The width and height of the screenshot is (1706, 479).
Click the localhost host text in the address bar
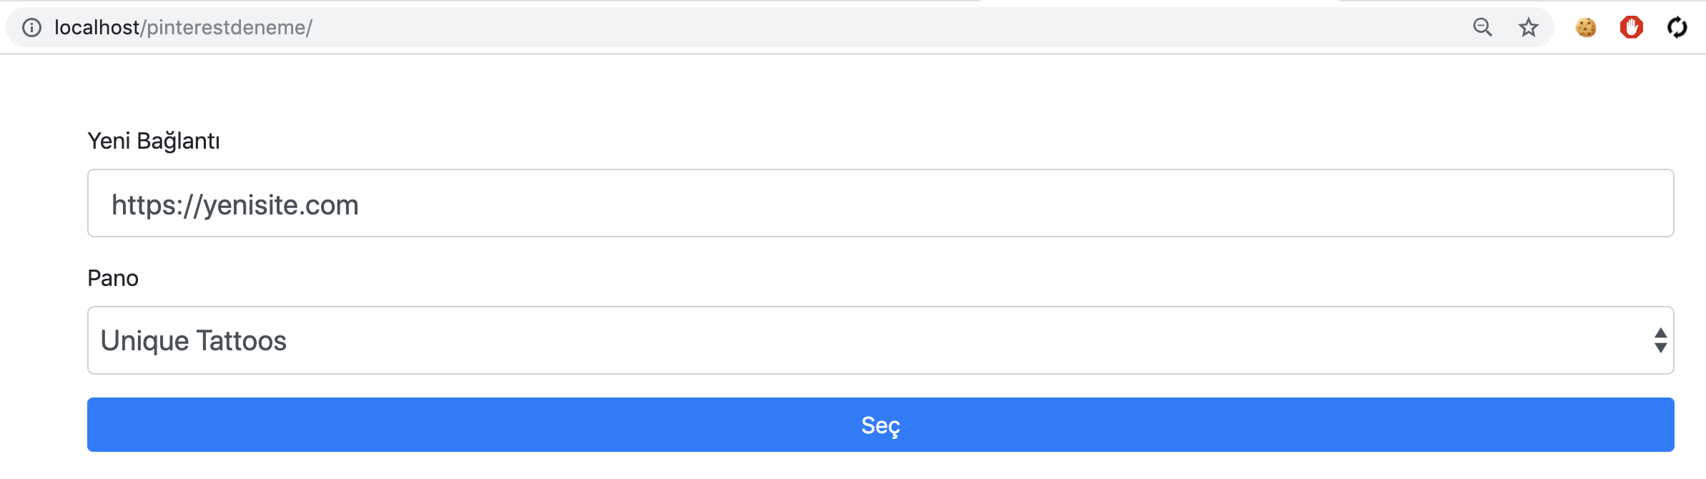[97, 28]
